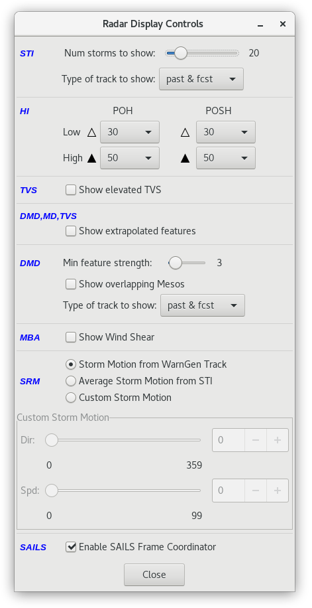The image size is (312, 608).
Task: Click the Num storms to show slider
Action: [x=202, y=53]
